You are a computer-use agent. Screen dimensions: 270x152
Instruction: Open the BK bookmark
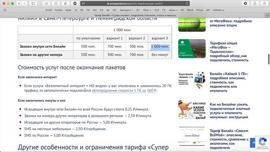[82, 10]
